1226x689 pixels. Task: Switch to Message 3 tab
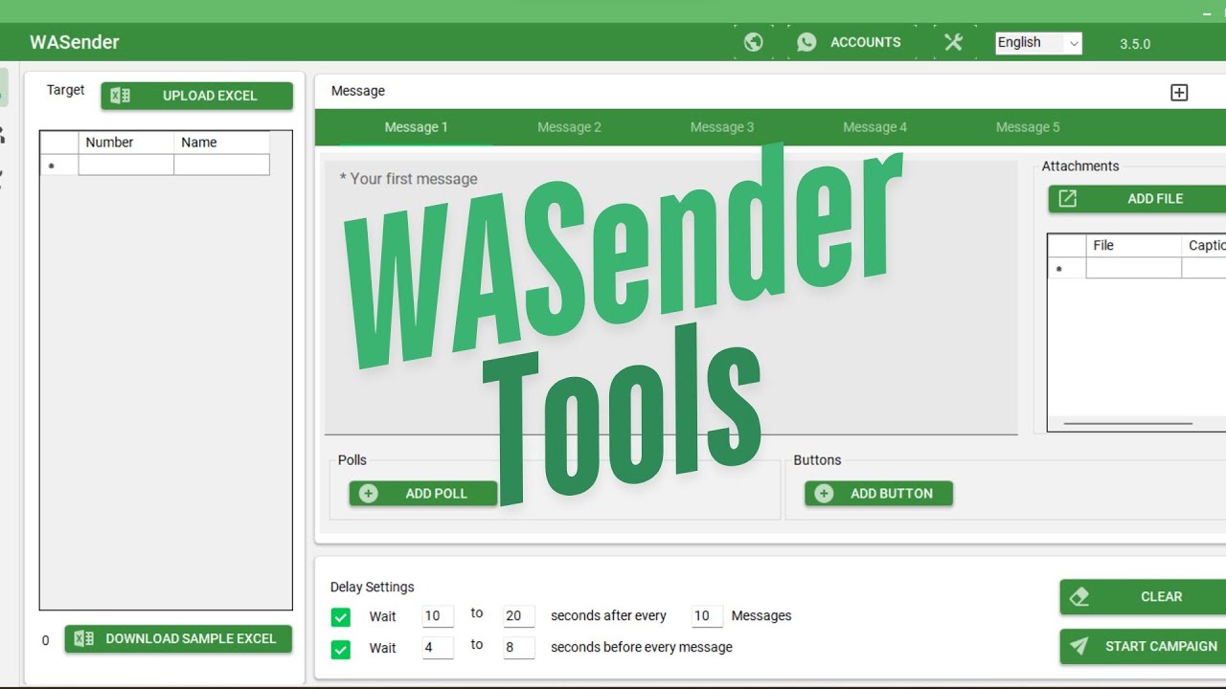(722, 127)
